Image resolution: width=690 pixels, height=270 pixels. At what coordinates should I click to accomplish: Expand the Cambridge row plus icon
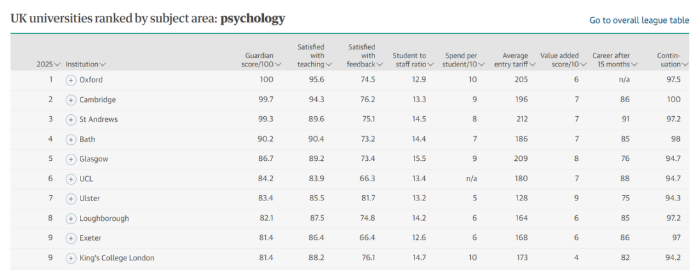(x=71, y=100)
